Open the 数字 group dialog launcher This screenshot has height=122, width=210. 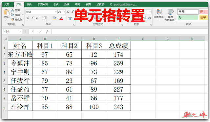(x=151, y=25)
